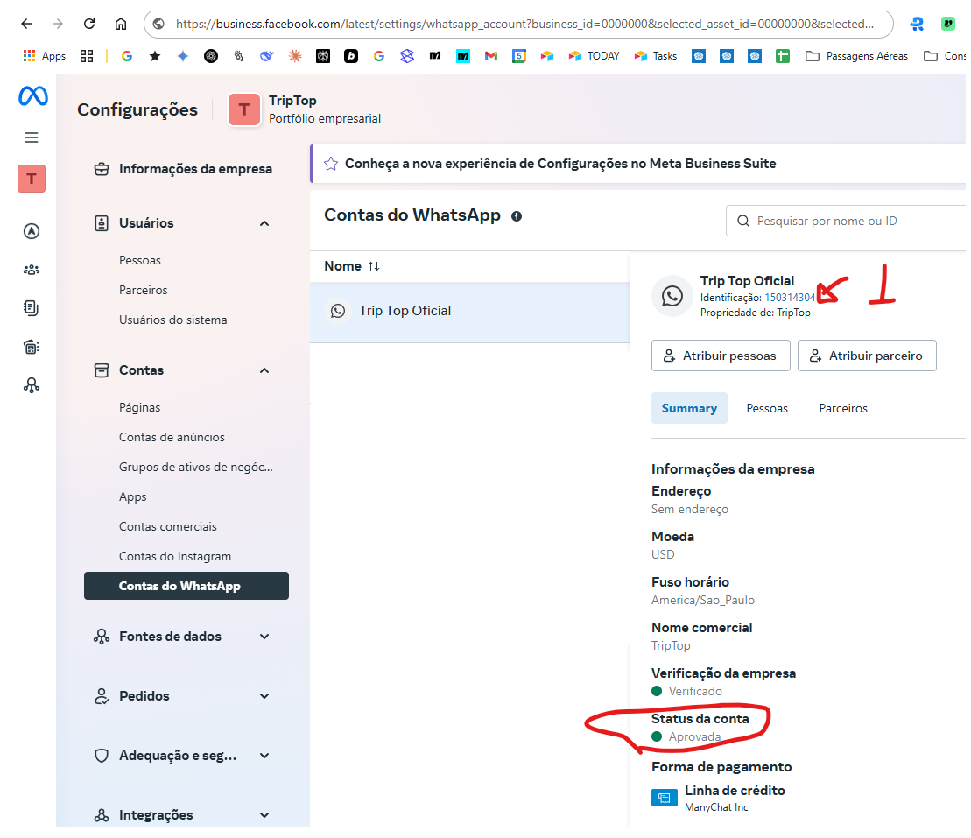Expand the Fontes de dados section
The image size is (971, 838).
coord(264,637)
